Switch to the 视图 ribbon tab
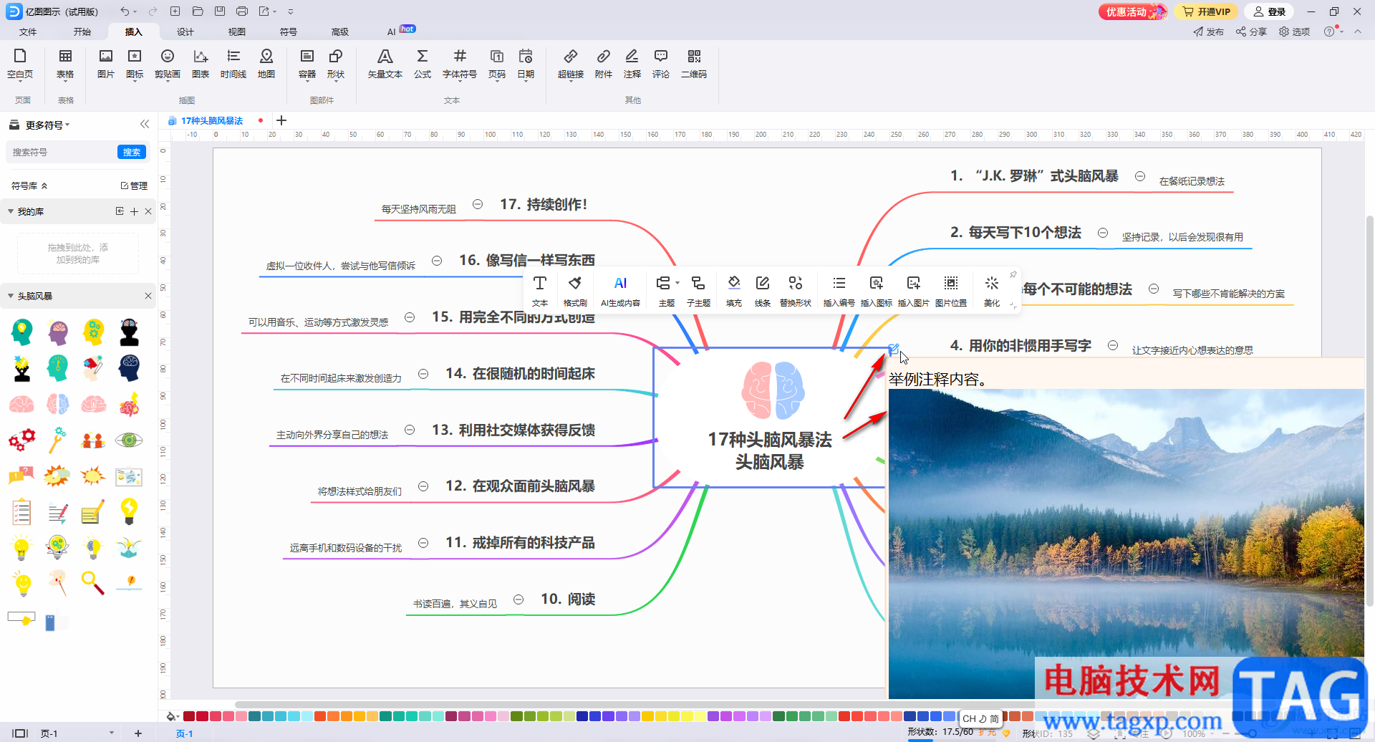This screenshot has width=1375, height=742. [x=237, y=32]
